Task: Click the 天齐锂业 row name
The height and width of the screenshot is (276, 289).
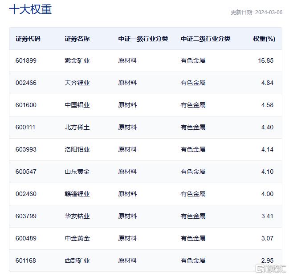Action: (x=77, y=83)
